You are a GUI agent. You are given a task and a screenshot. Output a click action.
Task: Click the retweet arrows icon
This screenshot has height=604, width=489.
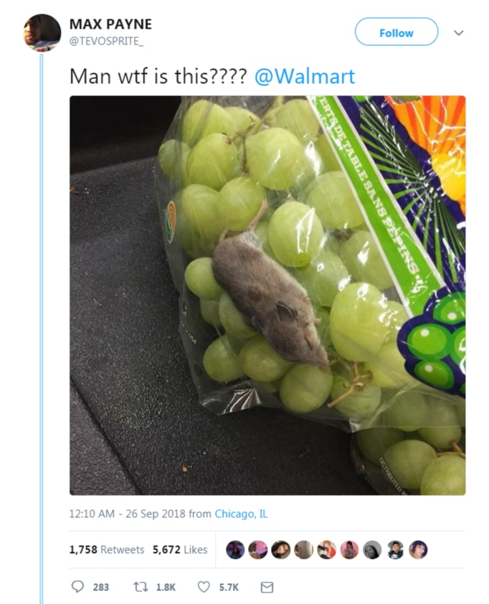[139, 587]
